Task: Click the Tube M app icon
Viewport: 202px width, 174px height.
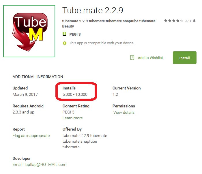Action: tap(29, 31)
